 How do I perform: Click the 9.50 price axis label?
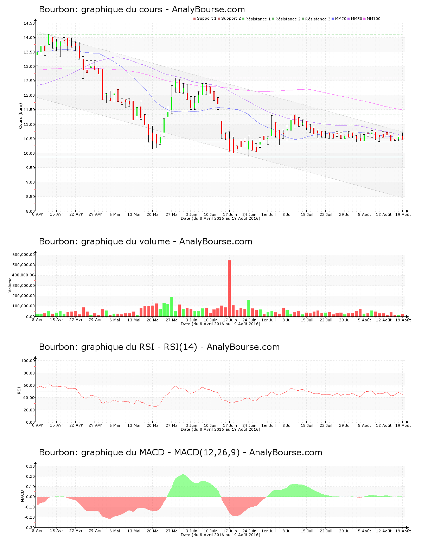pos(30,168)
